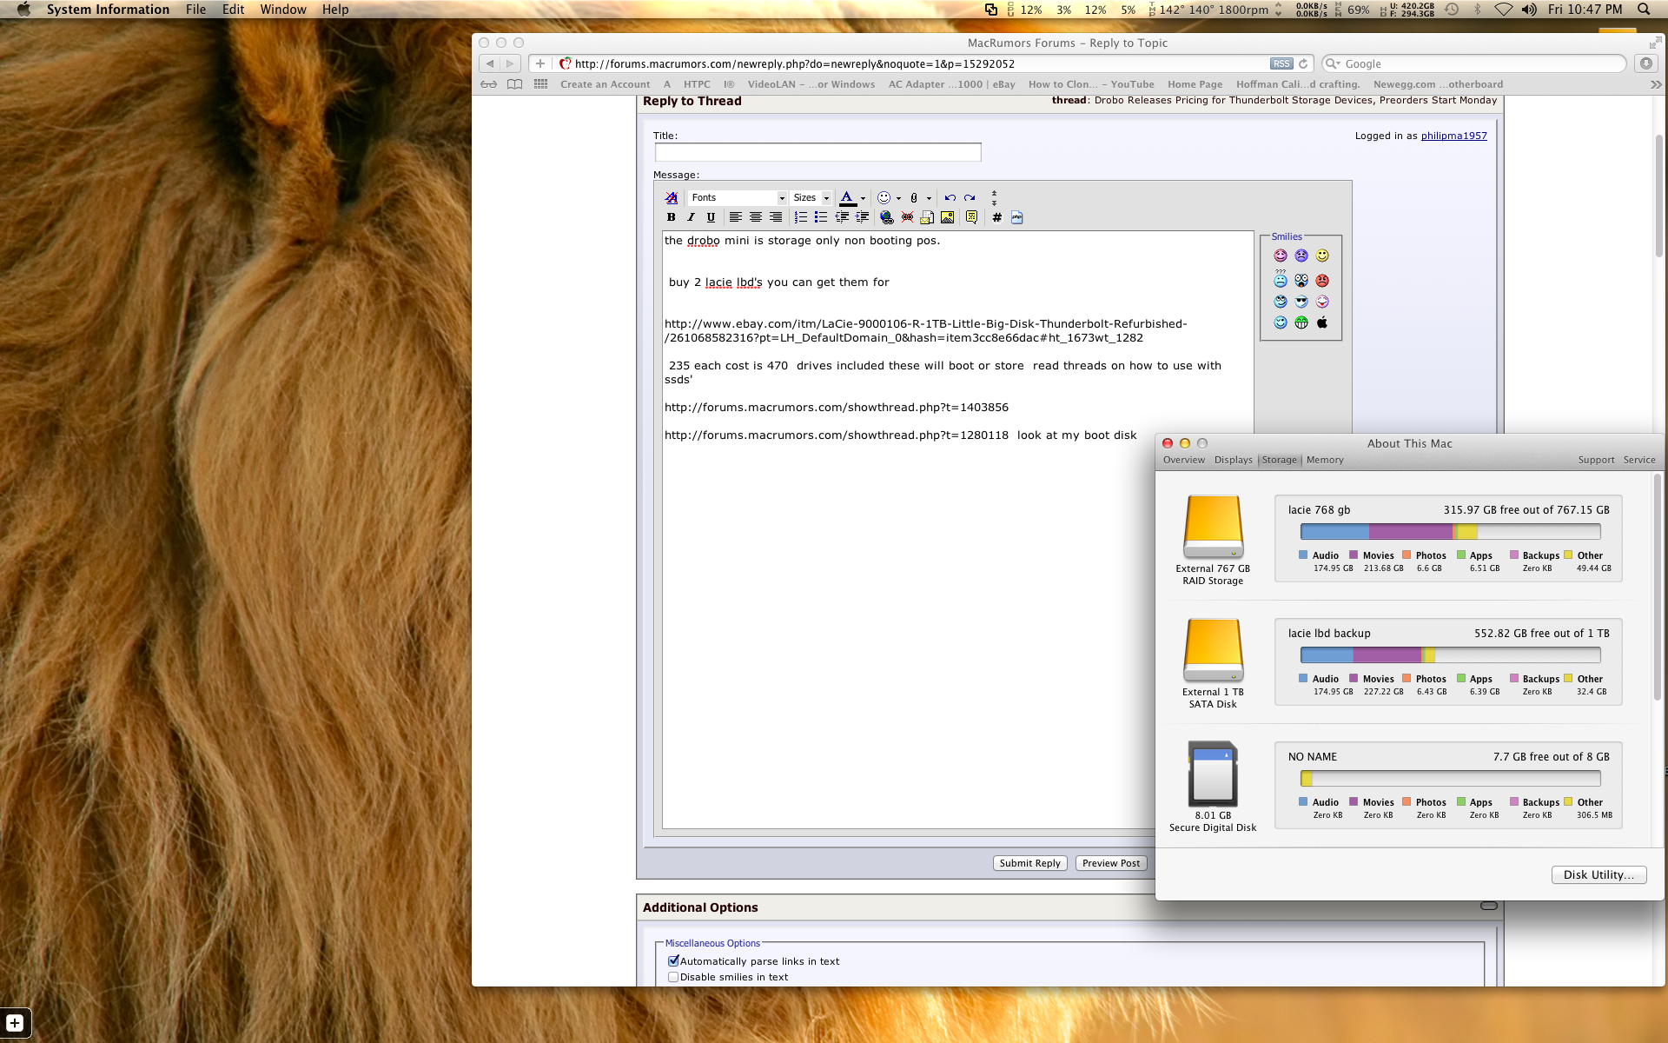Insert the red angry smiley
This screenshot has height=1043, width=1668.
(1322, 281)
